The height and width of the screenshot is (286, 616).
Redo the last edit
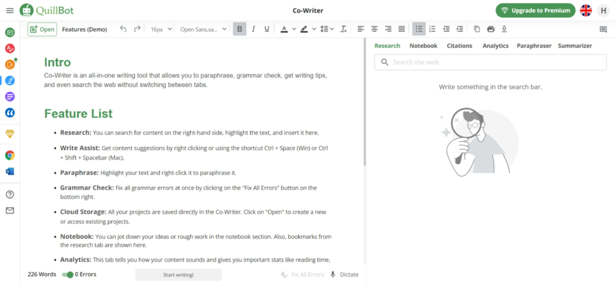click(137, 29)
